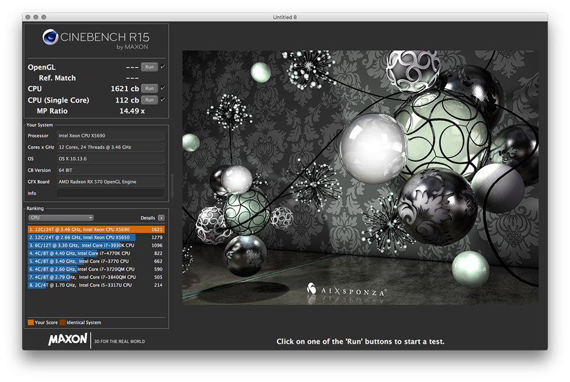Run the CPU Single Core benchmark

pyautogui.click(x=149, y=100)
